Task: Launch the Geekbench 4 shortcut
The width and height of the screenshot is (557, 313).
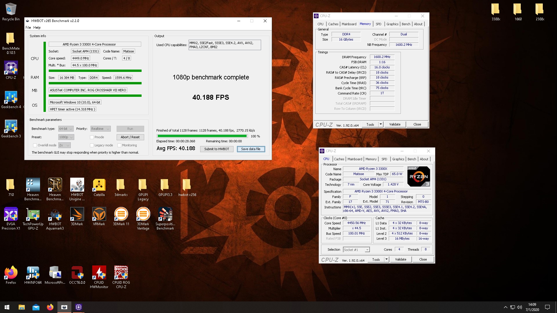Action: coord(11,99)
